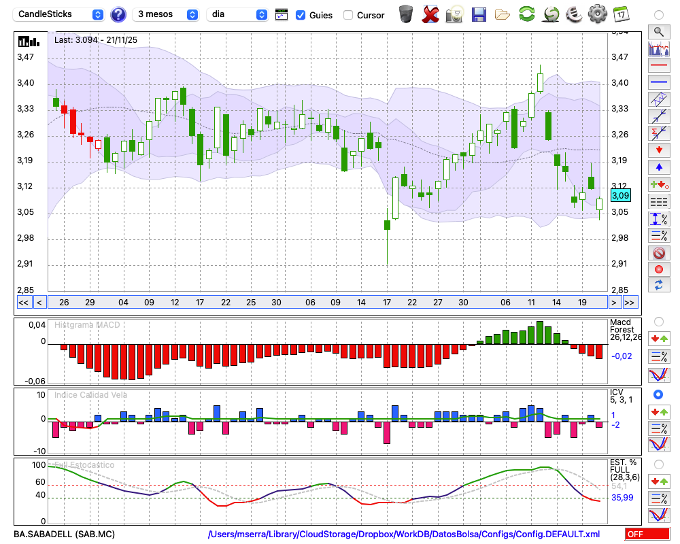Select the radio button beside Estocastico panel
The width and height of the screenshot is (680, 544).
[x=658, y=464]
